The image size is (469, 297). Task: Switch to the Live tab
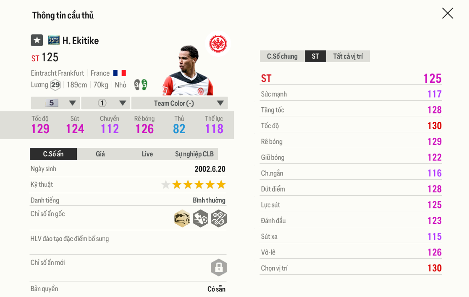(x=147, y=154)
